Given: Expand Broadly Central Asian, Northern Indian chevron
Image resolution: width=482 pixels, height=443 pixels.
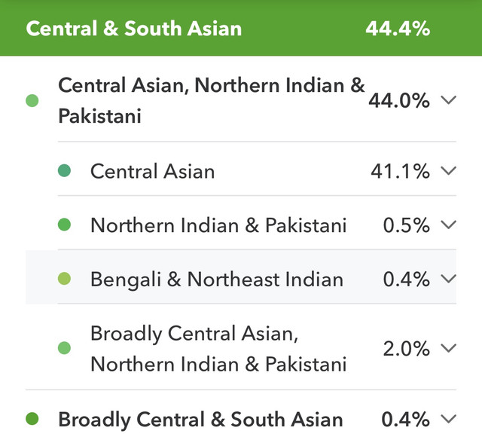Looking at the screenshot, I should pos(448,348).
